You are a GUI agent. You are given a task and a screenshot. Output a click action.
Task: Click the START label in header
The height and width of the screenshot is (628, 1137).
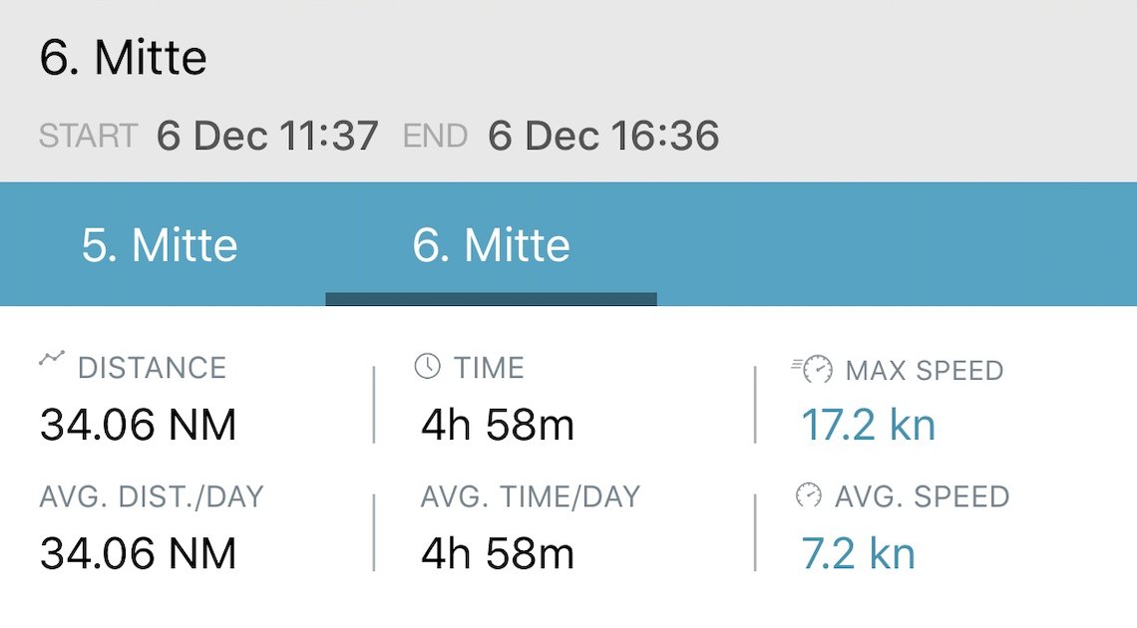point(88,136)
